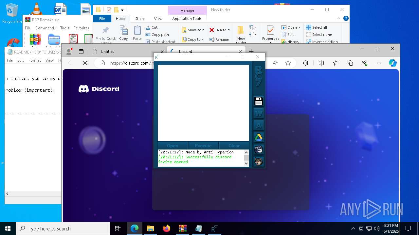Image resolution: width=419 pixels, height=235 pixels.
Task: Click the discord.com address bar
Action: tap(132, 63)
